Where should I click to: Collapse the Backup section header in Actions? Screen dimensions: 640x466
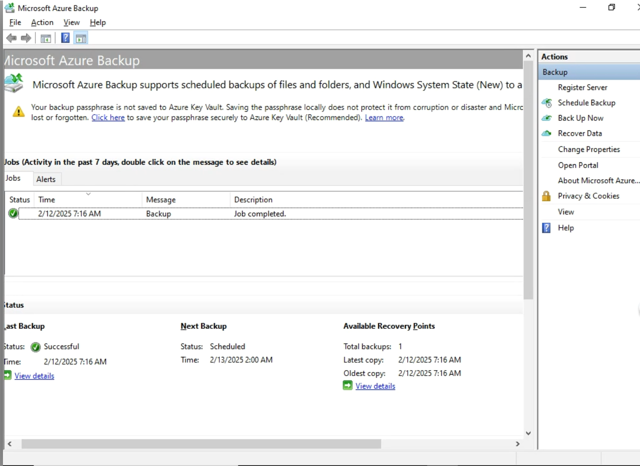pos(589,72)
